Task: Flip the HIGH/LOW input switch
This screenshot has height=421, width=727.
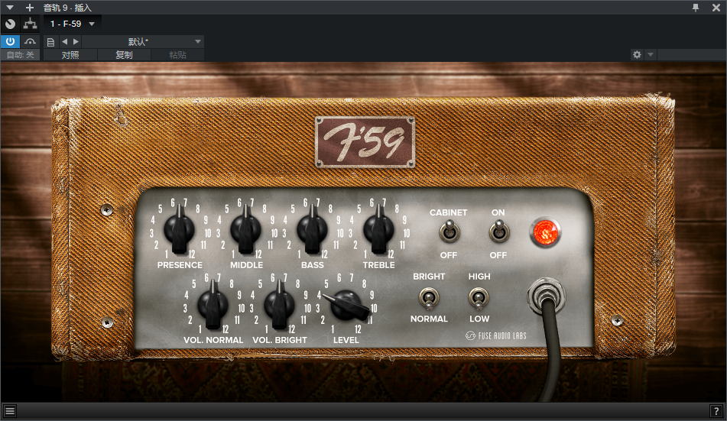Action: pos(479,298)
